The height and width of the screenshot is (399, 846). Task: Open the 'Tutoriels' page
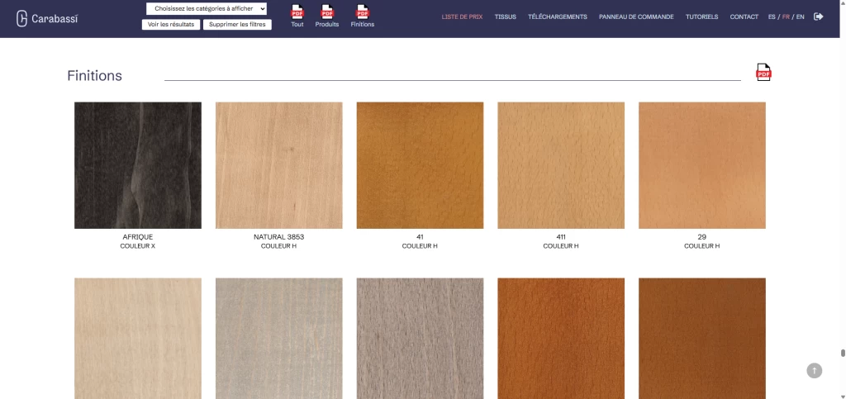tap(701, 17)
